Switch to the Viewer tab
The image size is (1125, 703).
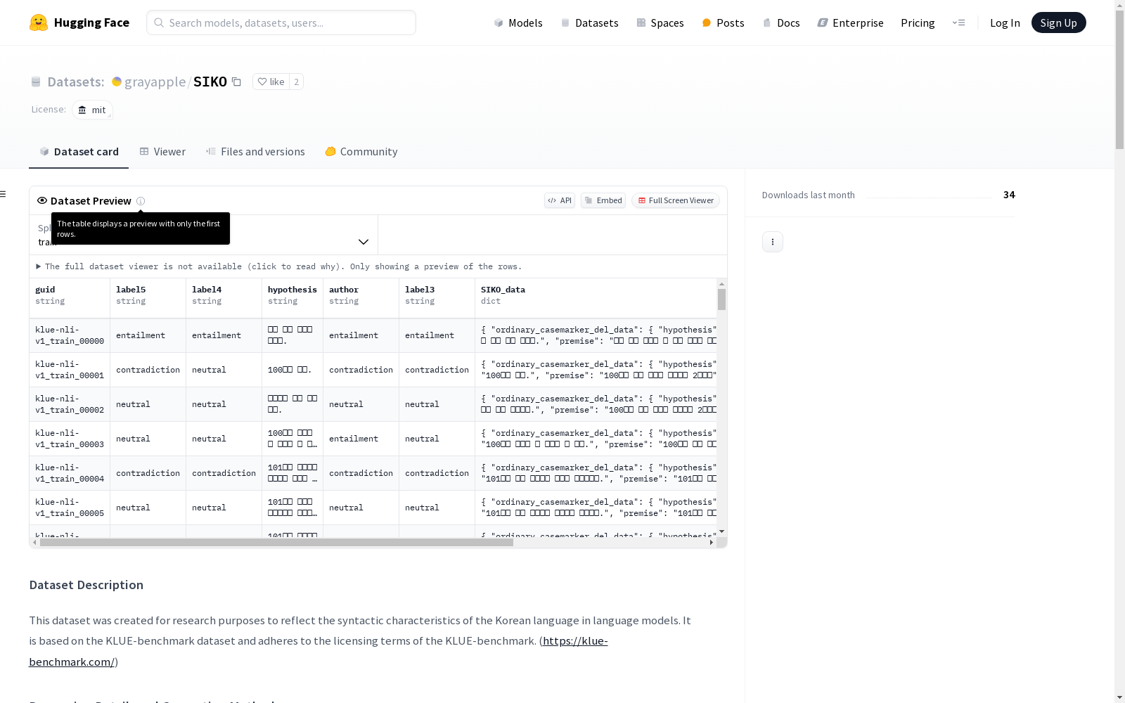(162, 152)
